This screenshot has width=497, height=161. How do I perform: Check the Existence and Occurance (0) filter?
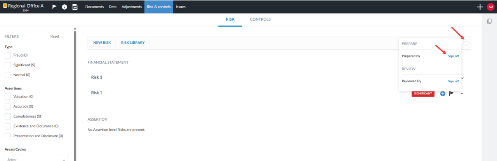(x=8, y=126)
